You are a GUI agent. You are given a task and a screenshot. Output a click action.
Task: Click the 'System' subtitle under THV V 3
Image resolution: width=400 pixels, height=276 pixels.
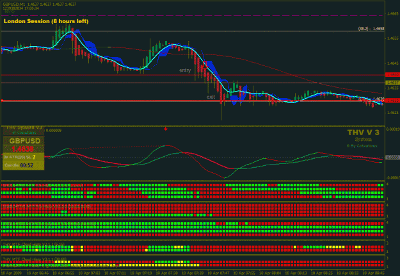(x=364, y=140)
